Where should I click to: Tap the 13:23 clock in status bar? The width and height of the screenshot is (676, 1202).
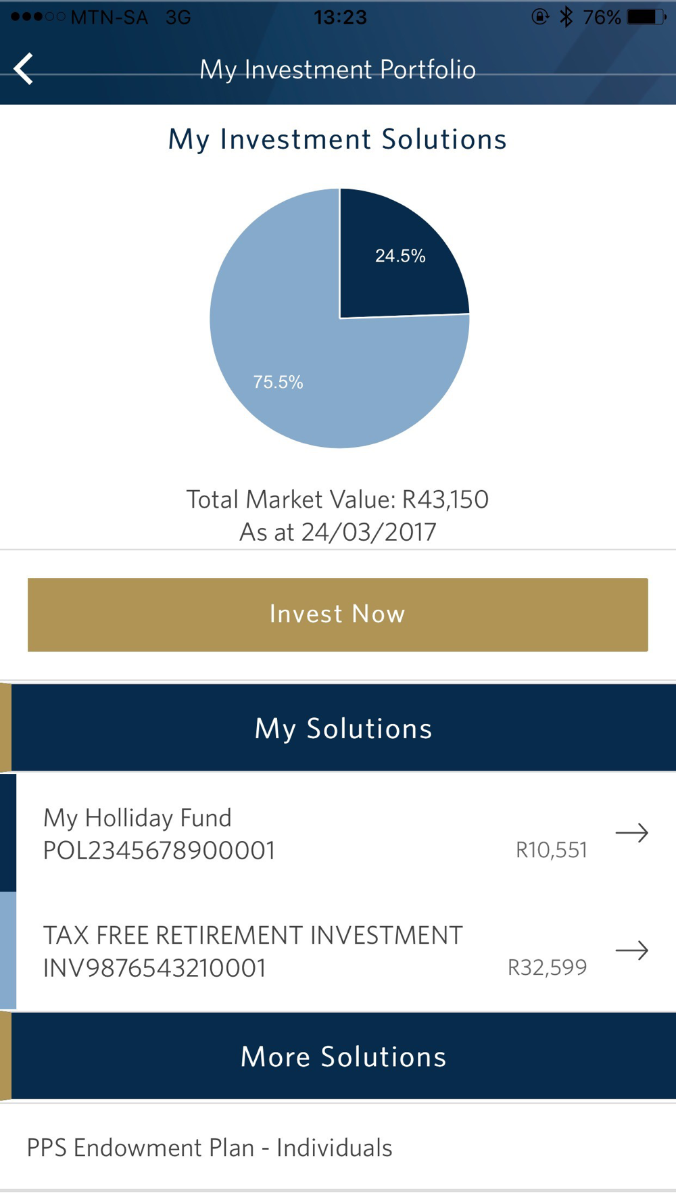340,17
